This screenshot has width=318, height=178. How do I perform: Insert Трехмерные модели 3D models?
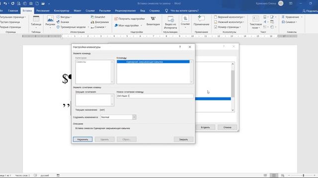73,27
